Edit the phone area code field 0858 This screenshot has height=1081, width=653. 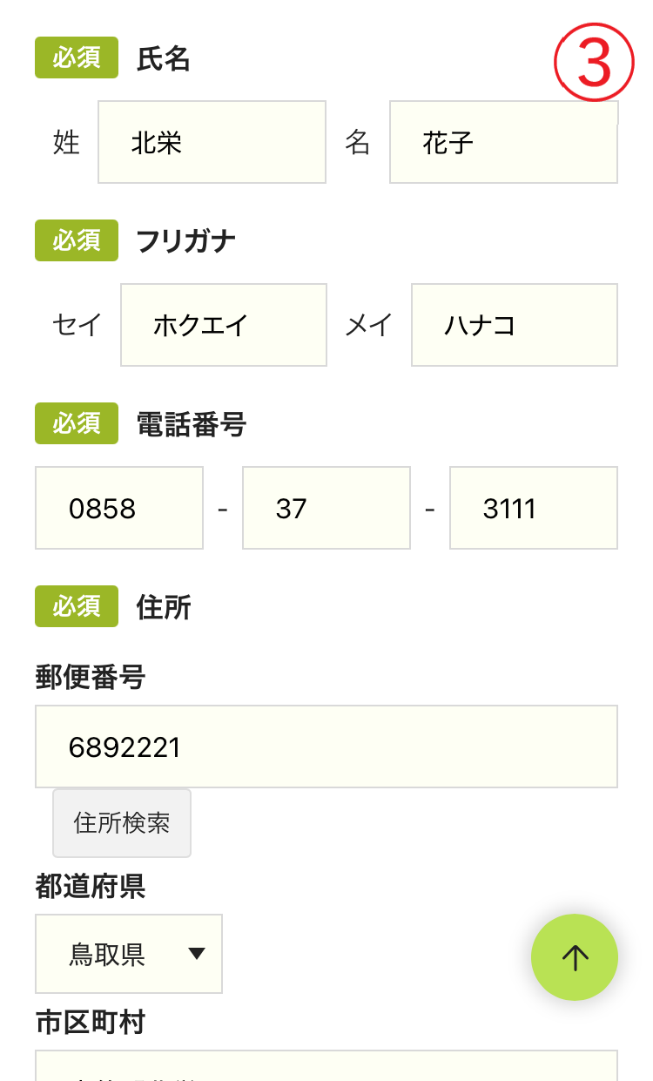tap(119, 508)
